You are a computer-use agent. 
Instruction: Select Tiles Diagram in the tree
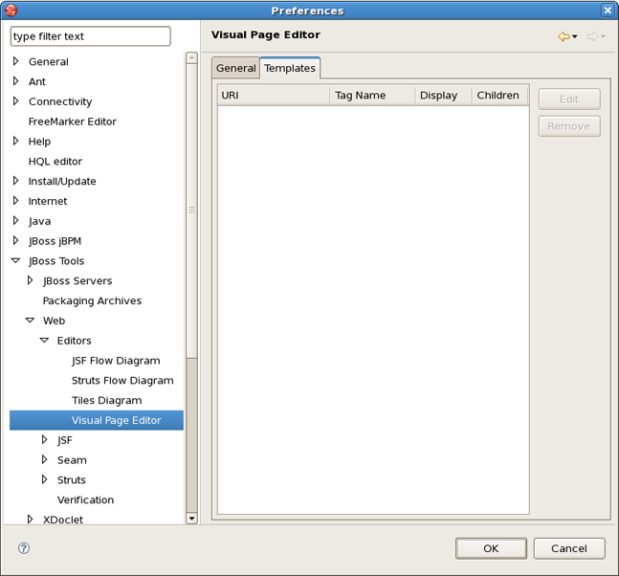(x=106, y=401)
